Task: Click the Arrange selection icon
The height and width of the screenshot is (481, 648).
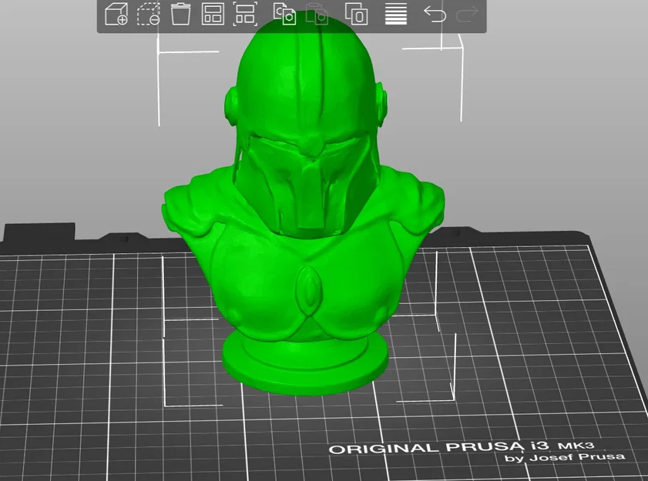Action: point(245,14)
